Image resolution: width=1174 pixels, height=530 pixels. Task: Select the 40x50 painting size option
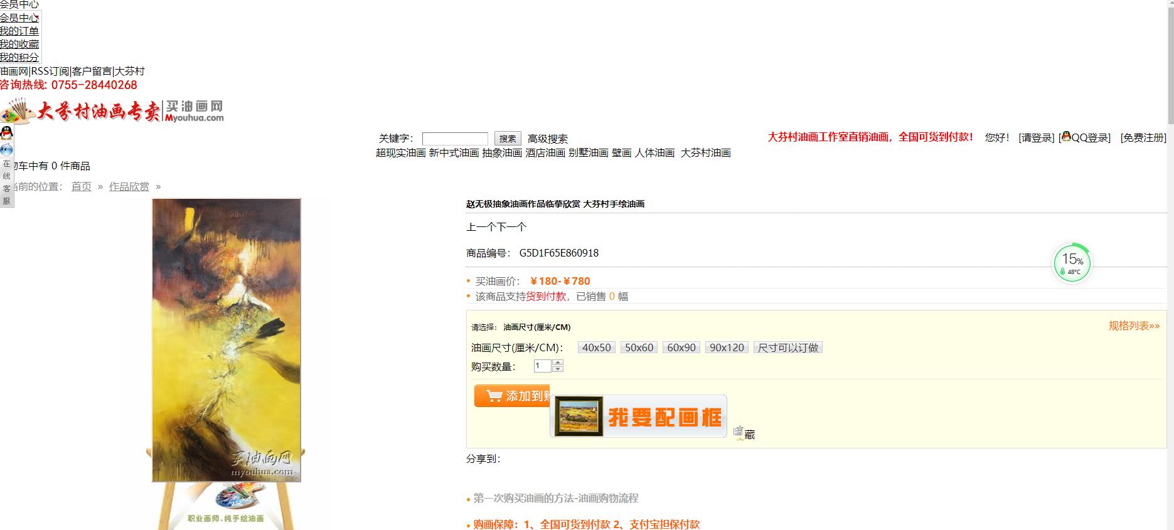tap(596, 347)
